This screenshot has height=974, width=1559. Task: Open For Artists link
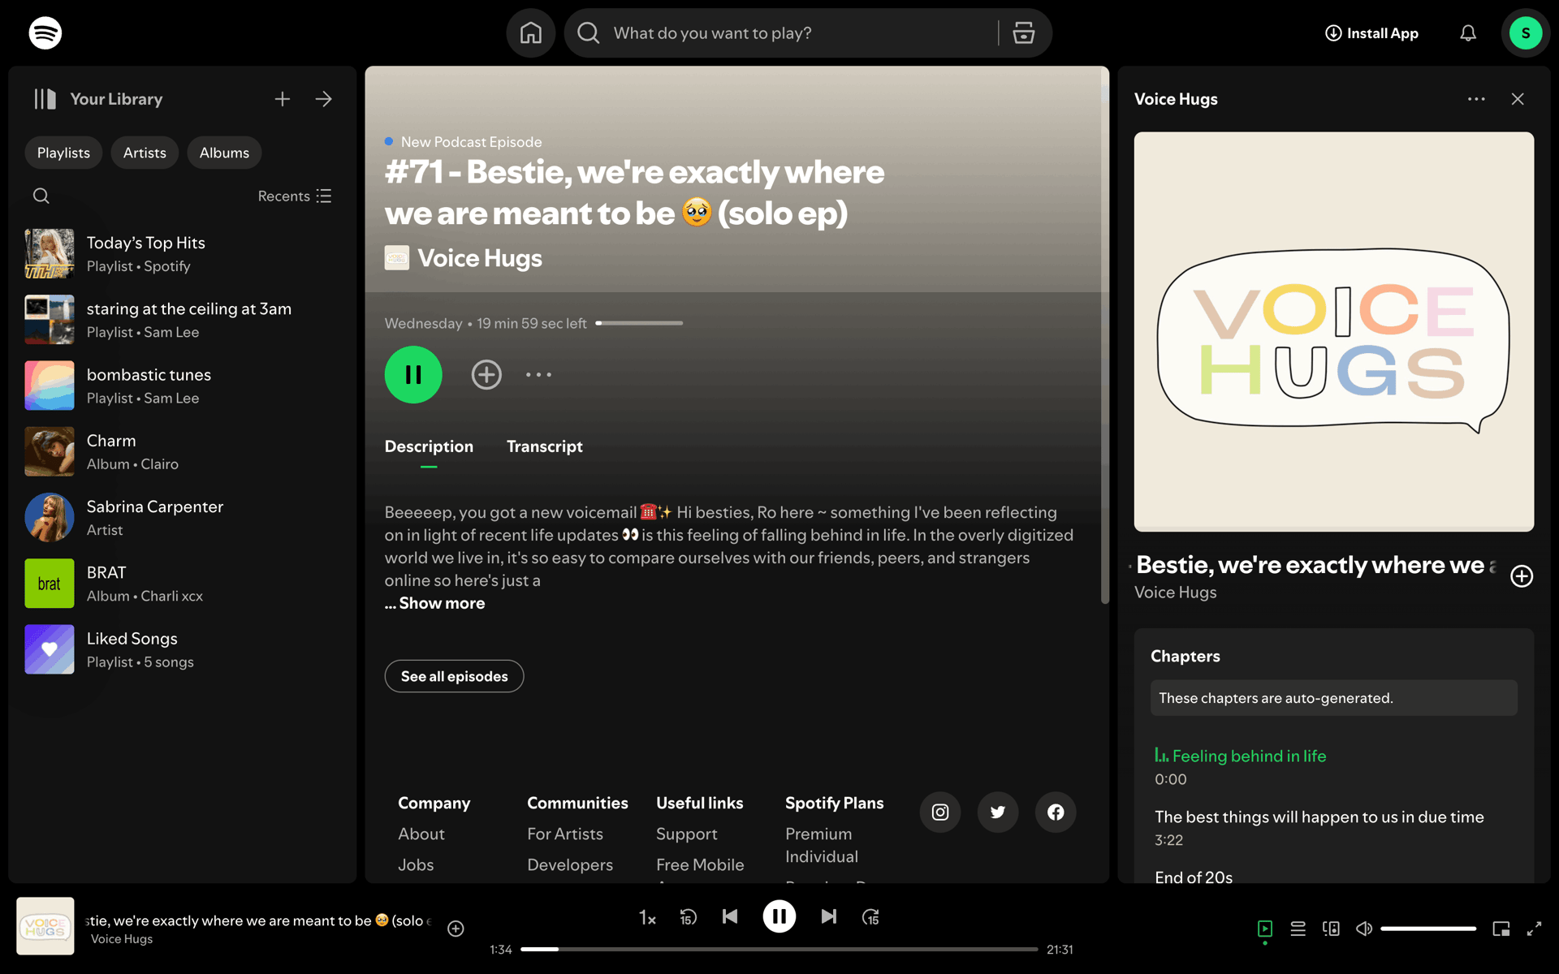pyautogui.click(x=565, y=834)
